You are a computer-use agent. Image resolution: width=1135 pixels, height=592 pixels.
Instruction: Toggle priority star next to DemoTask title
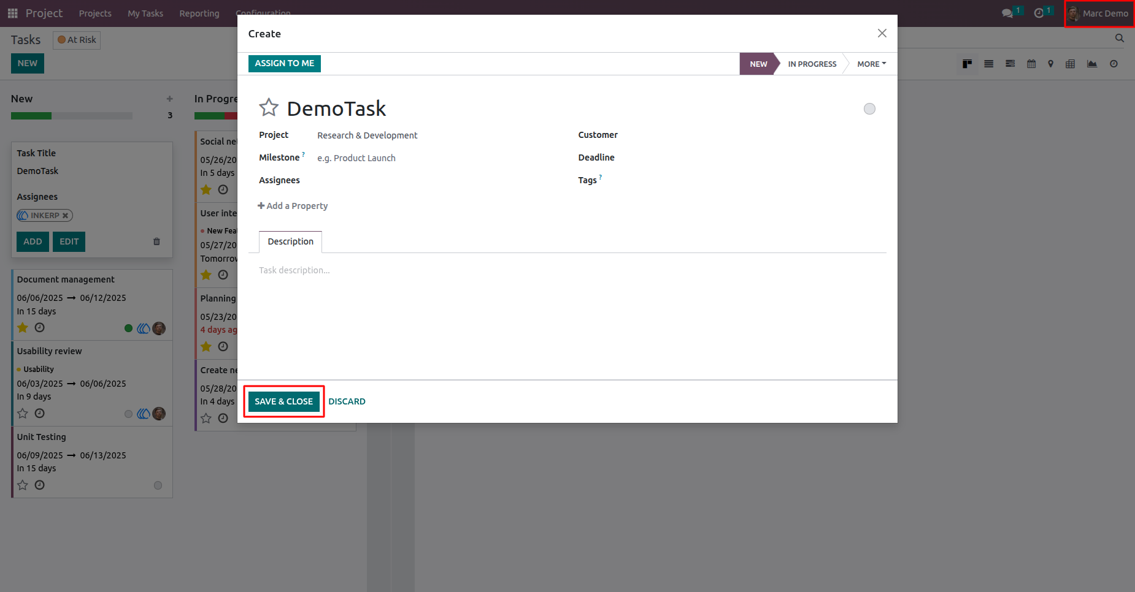coord(269,108)
